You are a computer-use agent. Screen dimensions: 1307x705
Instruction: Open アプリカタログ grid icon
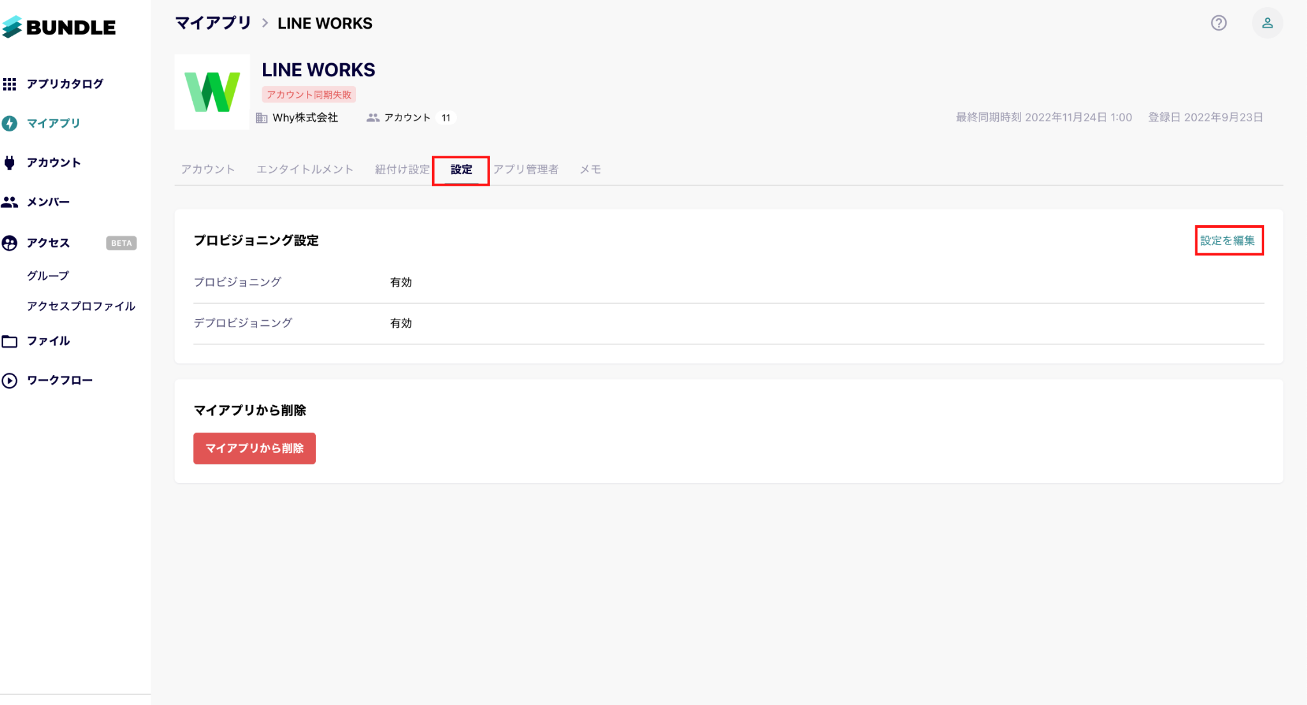pos(10,84)
